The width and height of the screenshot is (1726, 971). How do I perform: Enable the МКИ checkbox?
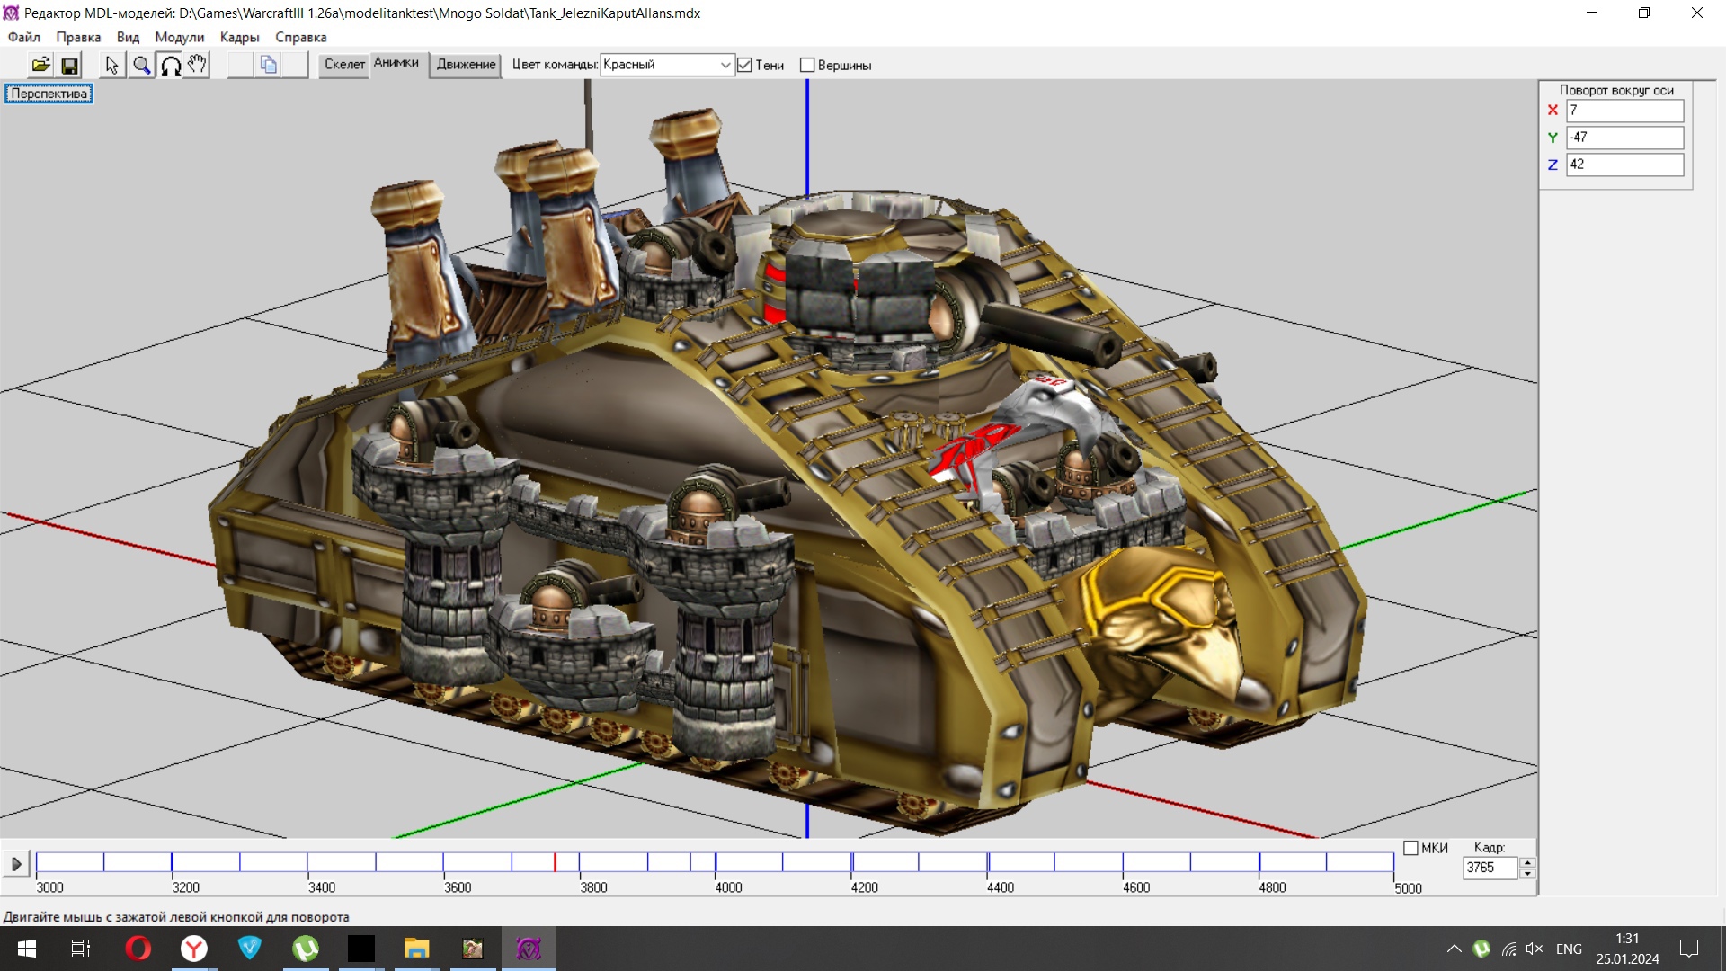point(1410,848)
